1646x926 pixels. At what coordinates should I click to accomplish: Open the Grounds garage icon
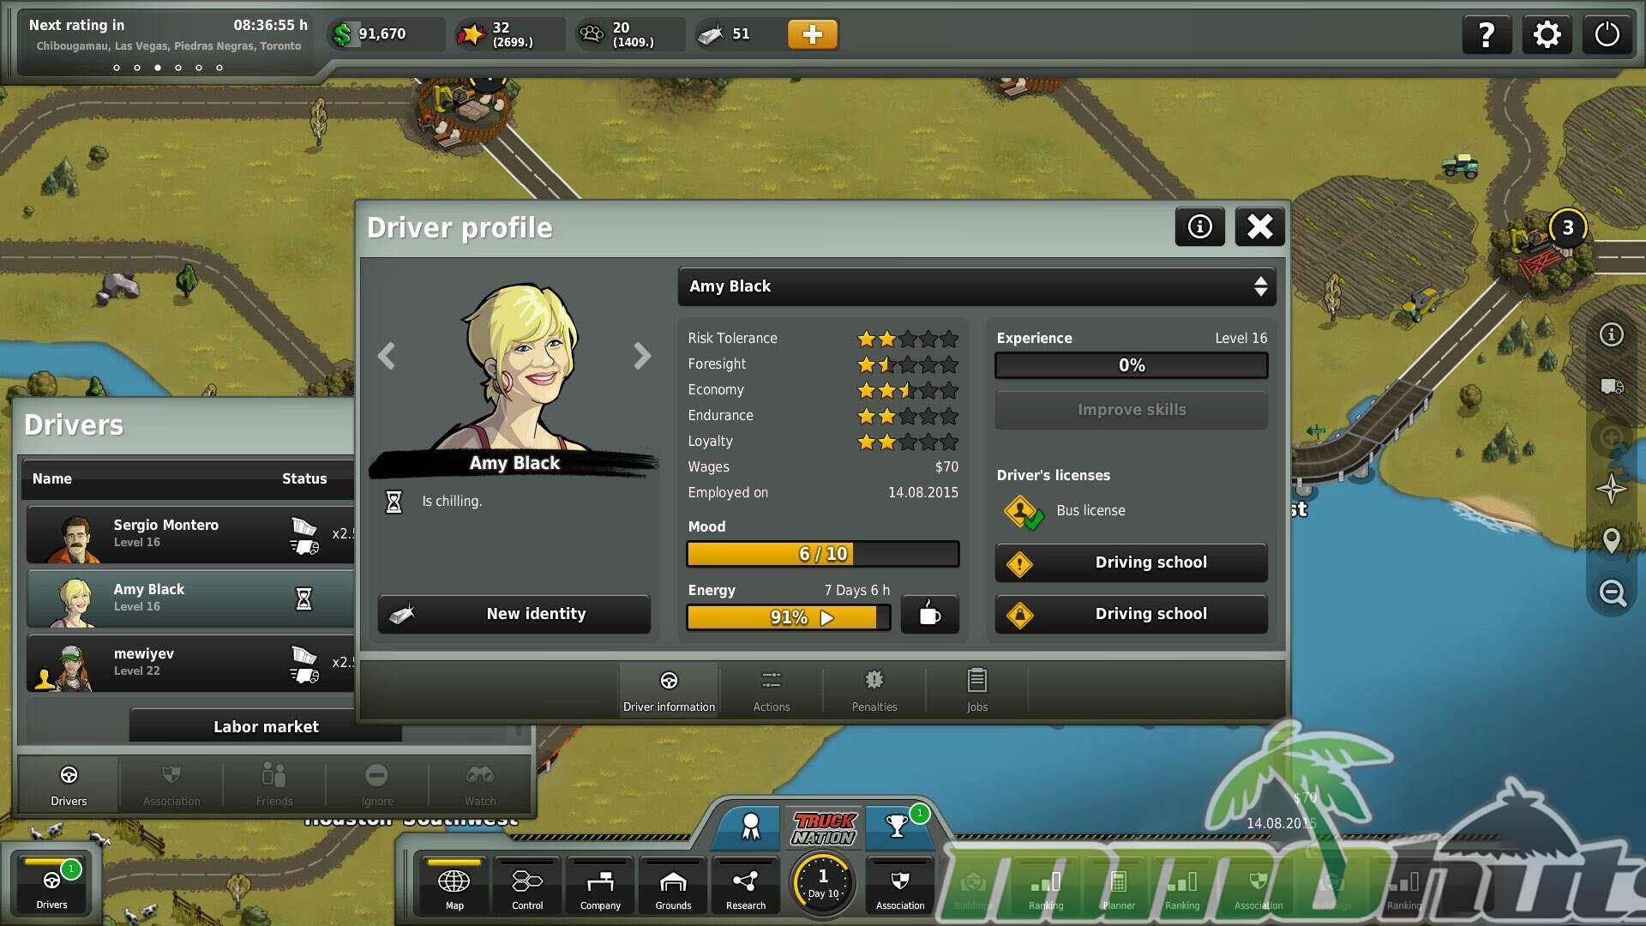[x=673, y=887]
